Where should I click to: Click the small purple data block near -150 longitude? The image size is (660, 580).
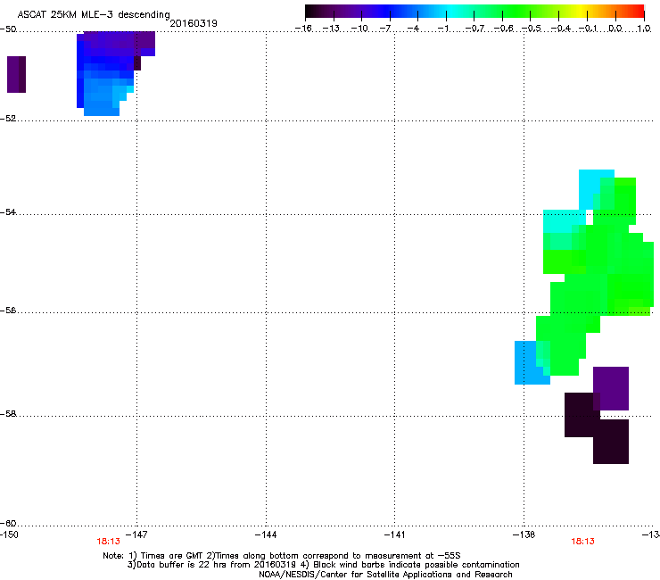click(16, 74)
